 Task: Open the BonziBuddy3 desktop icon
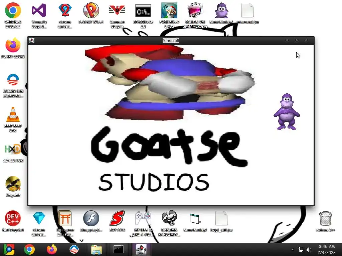[x=221, y=13]
